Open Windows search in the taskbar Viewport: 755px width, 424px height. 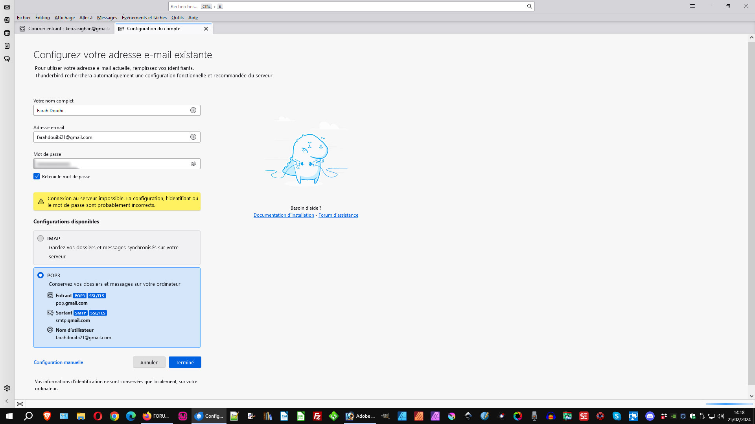coord(28,416)
